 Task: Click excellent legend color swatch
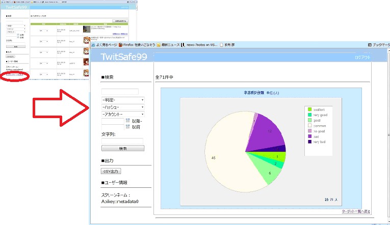pos(309,109)
